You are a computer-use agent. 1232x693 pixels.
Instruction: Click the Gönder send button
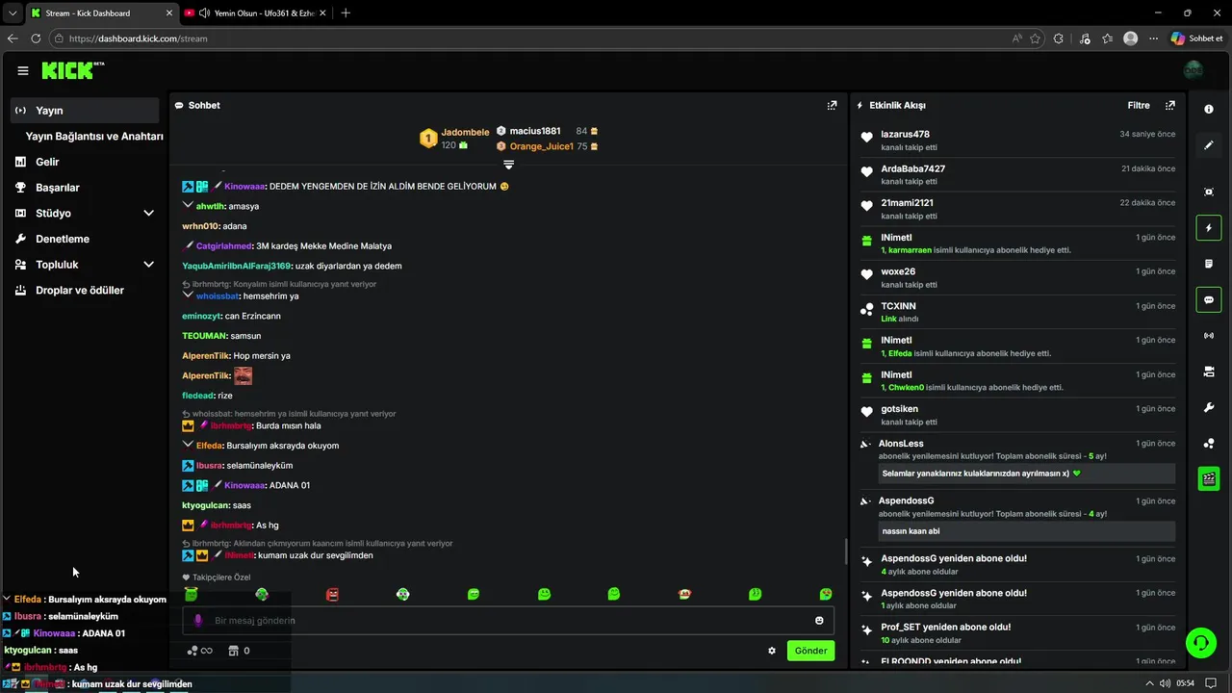(810, 651)
